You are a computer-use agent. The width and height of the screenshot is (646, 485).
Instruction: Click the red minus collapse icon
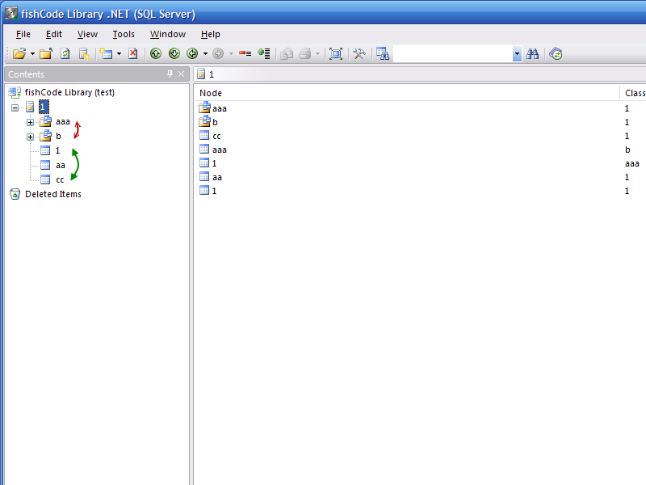click(x=245, y=53)
